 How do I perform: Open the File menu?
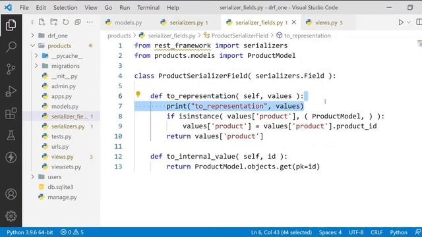24,7
